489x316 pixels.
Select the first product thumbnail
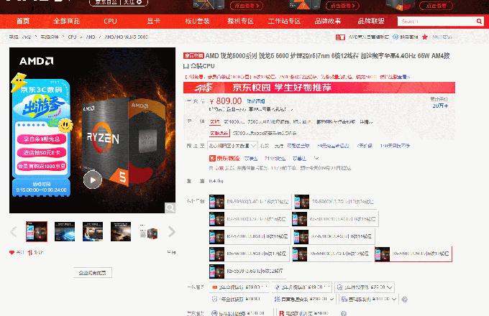(37, 231)
